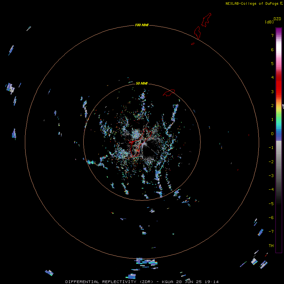This screenshot has height=284, width=284.
Task: Click the scale value -6
Action: click(271, 217)
